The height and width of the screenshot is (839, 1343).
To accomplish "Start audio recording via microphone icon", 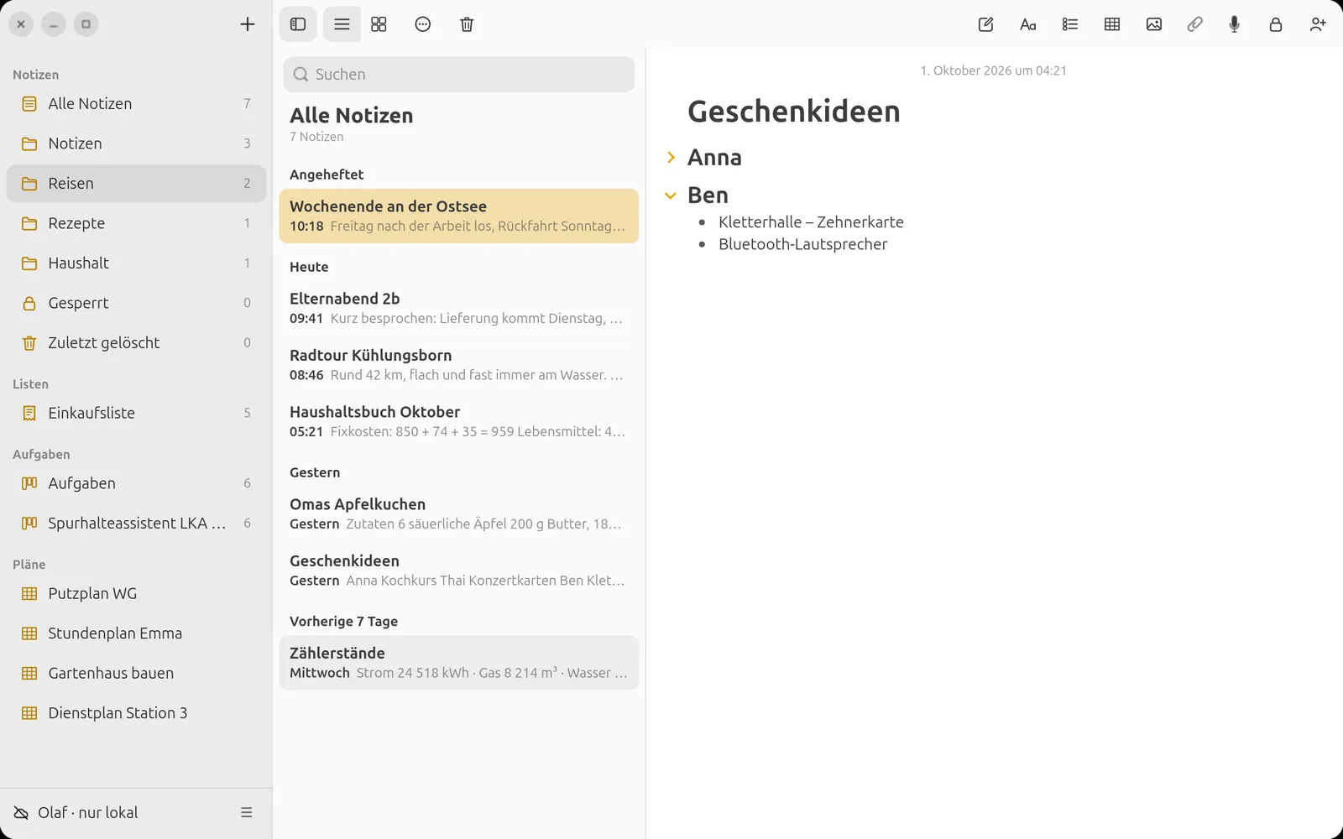I will pos(1235,24).
